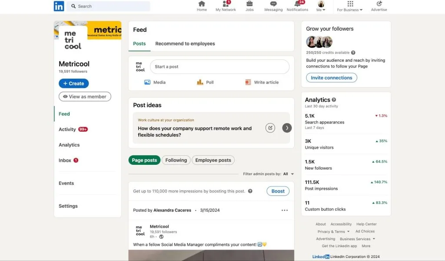This screenshot has width=445, height=261.
Task: Open post options three-dot menu
Action: click(x=285, y=210)
